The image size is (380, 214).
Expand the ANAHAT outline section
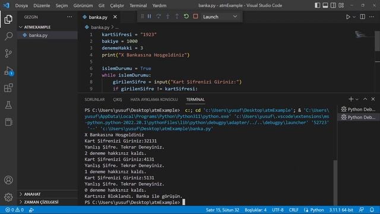(x=47, y=194)
